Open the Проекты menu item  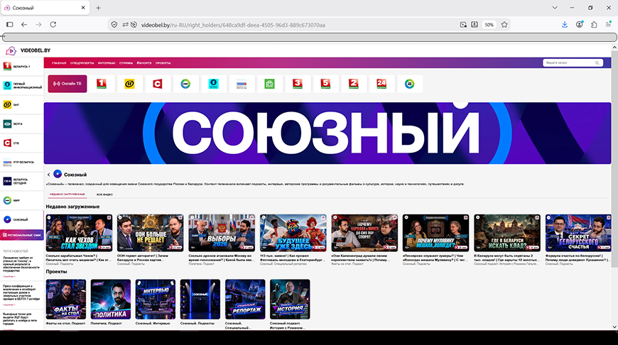[163, 63]
